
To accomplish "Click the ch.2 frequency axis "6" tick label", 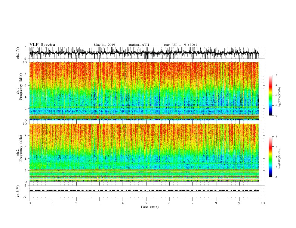I will pos(26,147).
